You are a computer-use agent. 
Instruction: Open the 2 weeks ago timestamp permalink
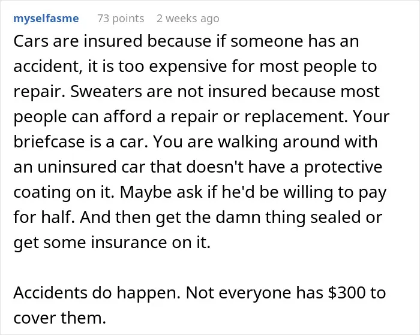pos(188,19)
